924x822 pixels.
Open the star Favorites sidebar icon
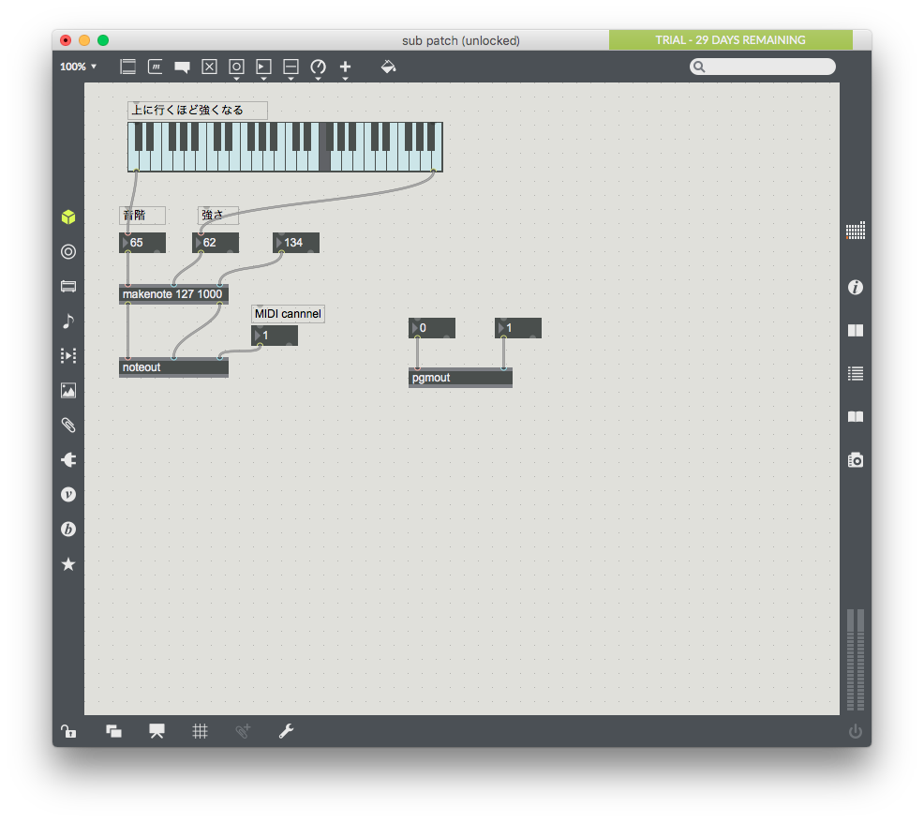[68, 564]
